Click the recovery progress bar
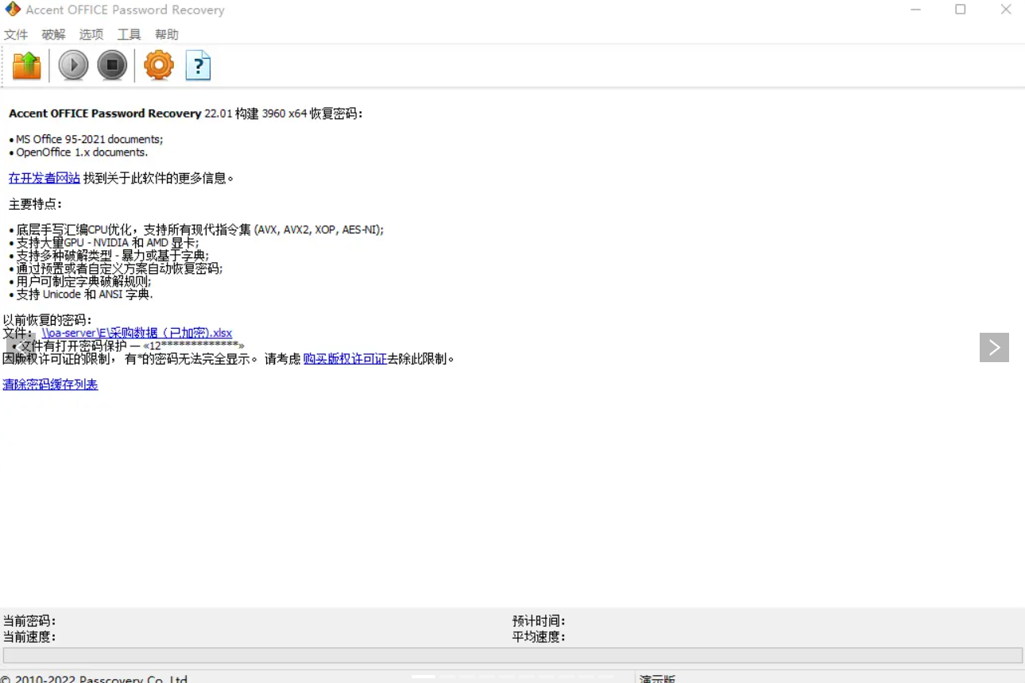Image resolution: width=1025 pixels, height=683 pixels. point(512,655)
